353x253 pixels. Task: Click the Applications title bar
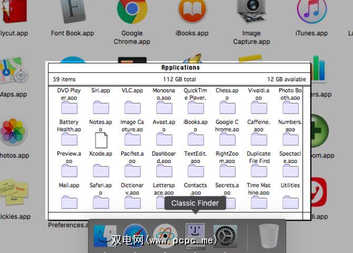point(180,67)
